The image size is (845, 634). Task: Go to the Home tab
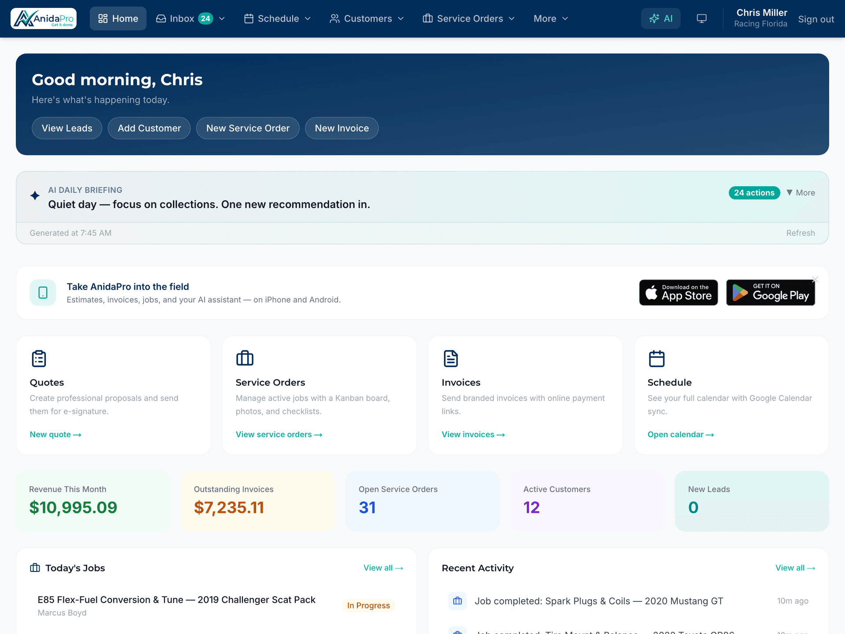tap(118, 18)
